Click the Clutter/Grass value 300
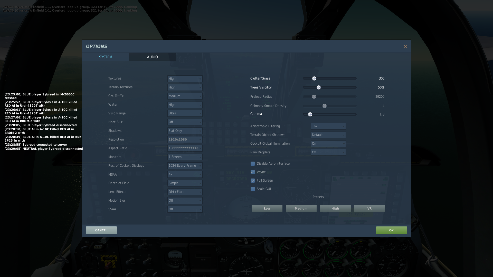This screenshot has width=493, height=277. point(382,78)
